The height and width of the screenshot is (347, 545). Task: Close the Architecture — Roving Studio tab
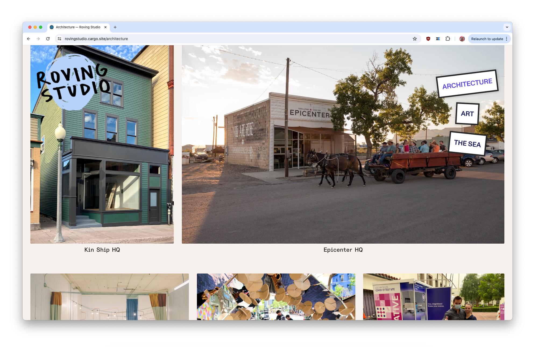coord(105,27)
